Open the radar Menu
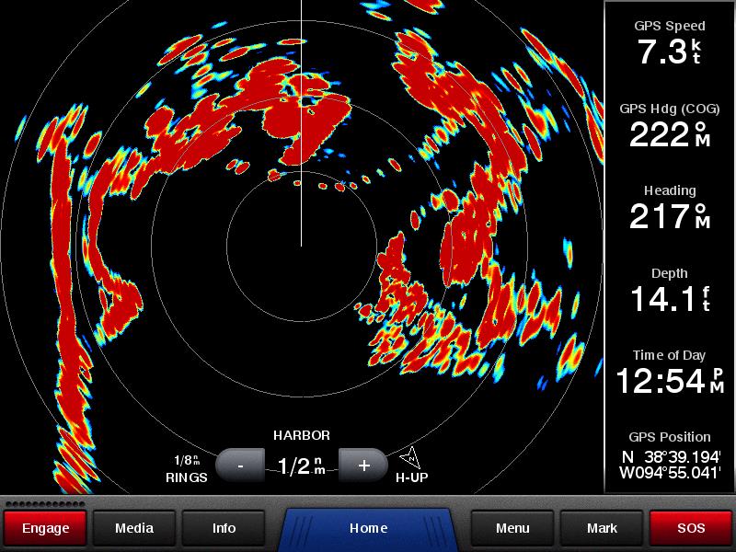 512,528
